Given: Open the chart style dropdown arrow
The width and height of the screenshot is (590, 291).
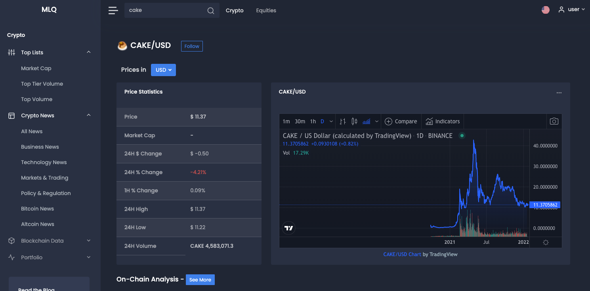Looking at the screenshot, I should [377, 121].
